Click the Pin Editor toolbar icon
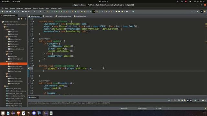 point(133,12)
